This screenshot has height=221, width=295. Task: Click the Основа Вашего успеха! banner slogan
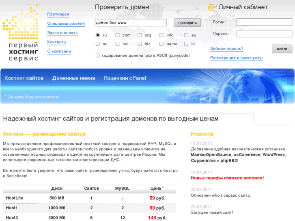pyautogui.click(x=32, y=97)
